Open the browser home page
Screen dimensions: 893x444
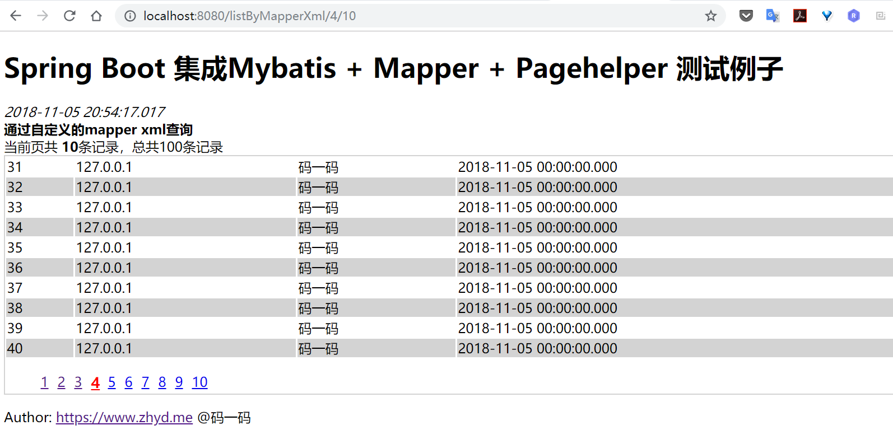pos(96,16)
